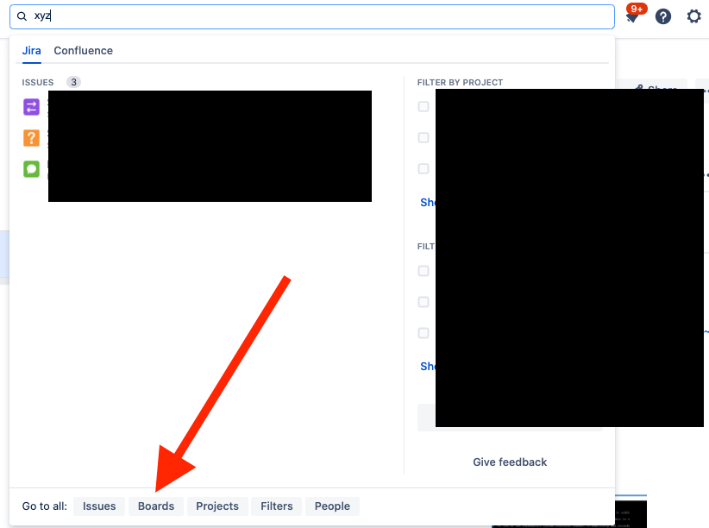Open Jira settings with the gear icon
Screen dimensions: 709x528
[694, 16]
